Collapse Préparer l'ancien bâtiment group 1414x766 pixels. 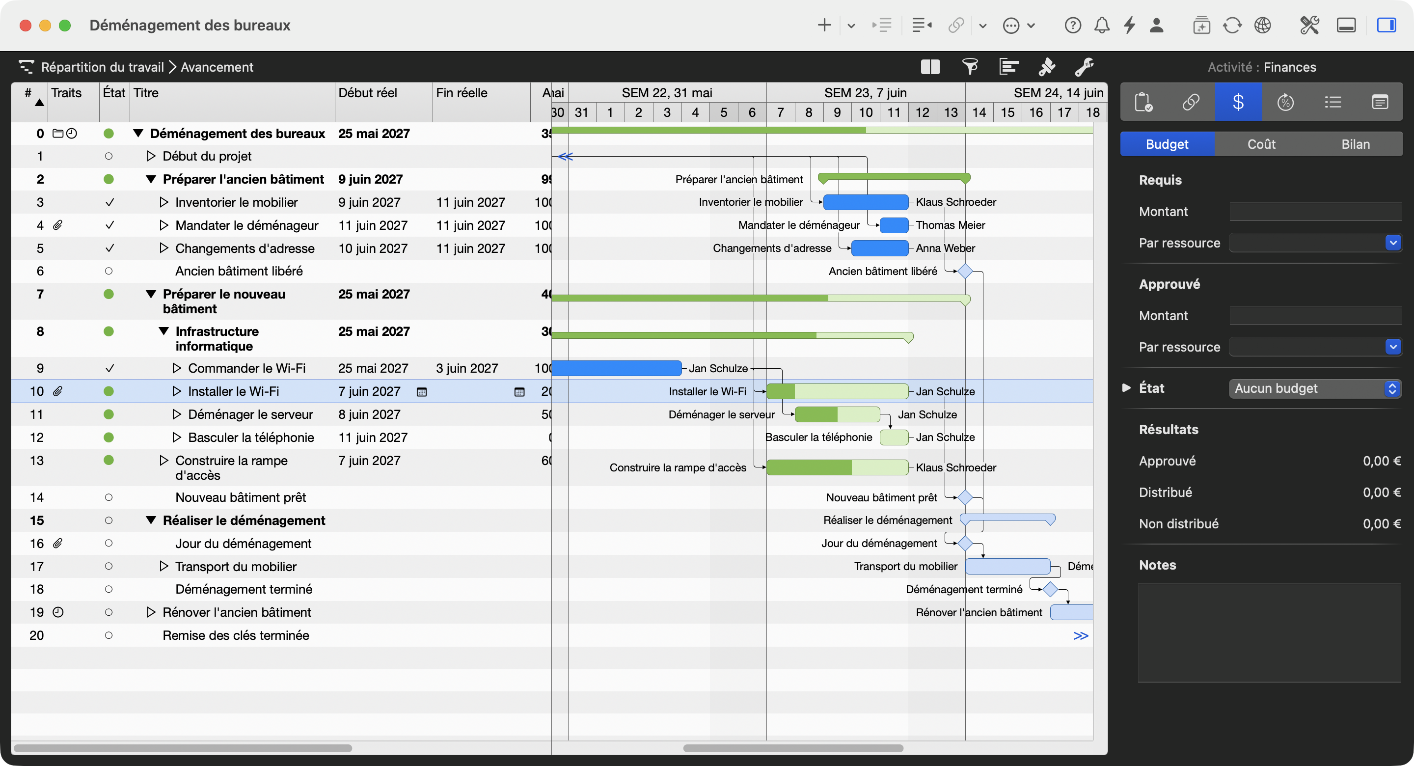click(151, 180)
